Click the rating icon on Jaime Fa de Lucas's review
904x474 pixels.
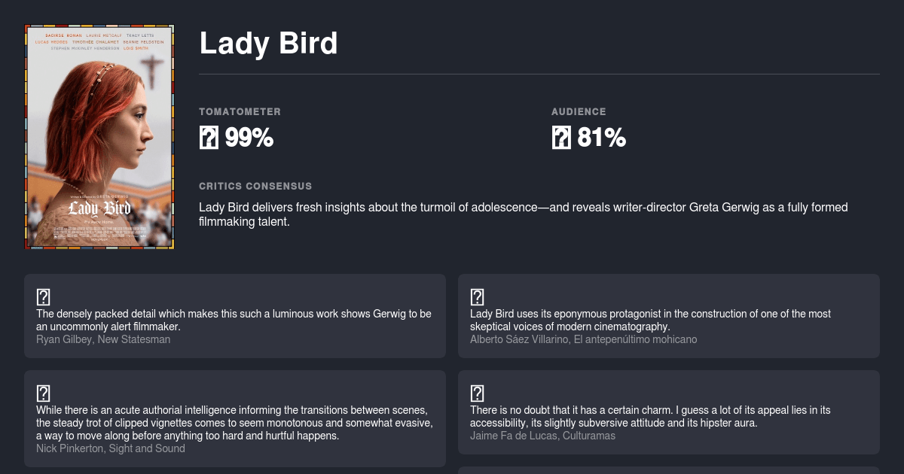point(477,393)
